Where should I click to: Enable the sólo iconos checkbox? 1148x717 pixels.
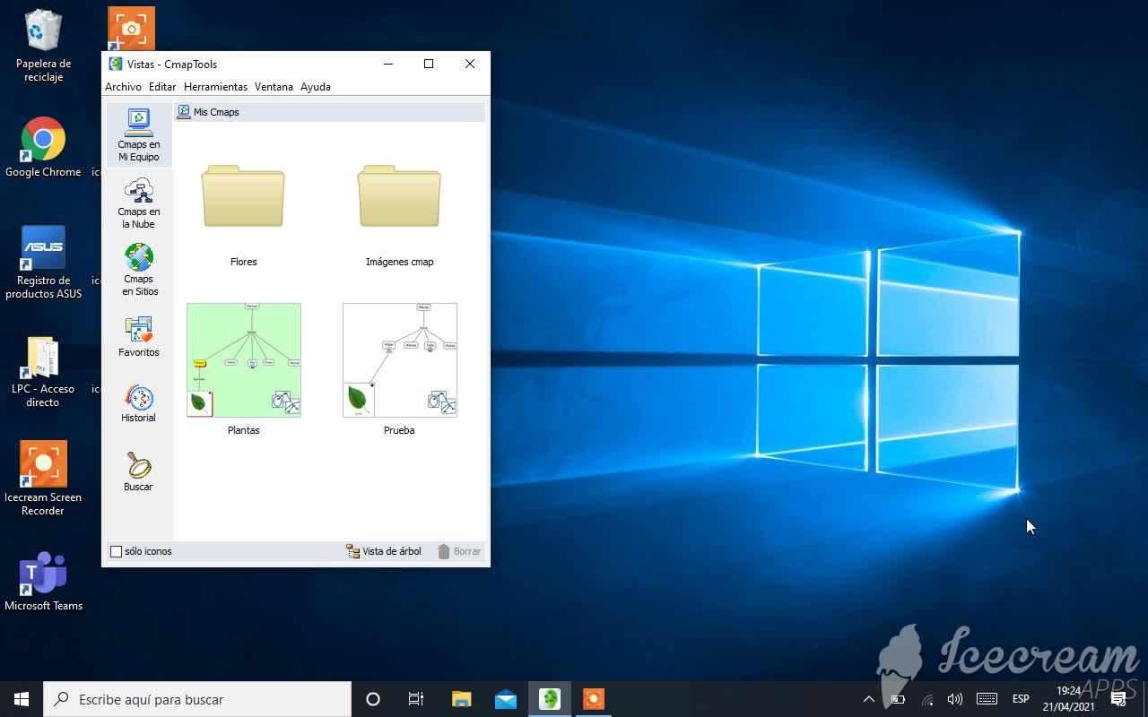[x=116, y=551]
